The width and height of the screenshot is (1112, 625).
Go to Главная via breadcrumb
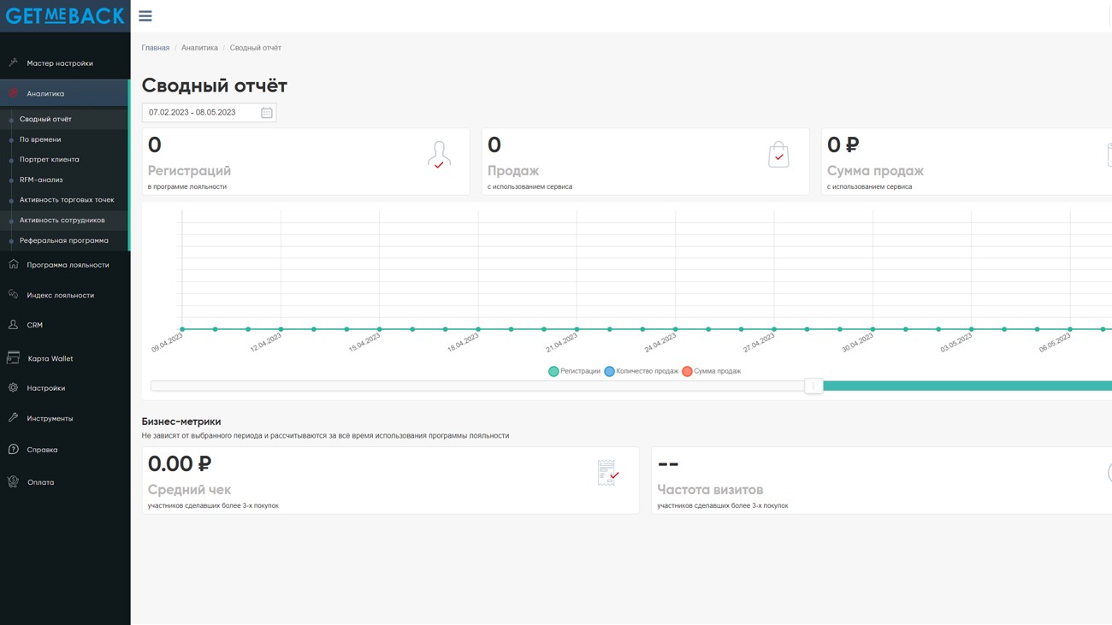[155, 48]
